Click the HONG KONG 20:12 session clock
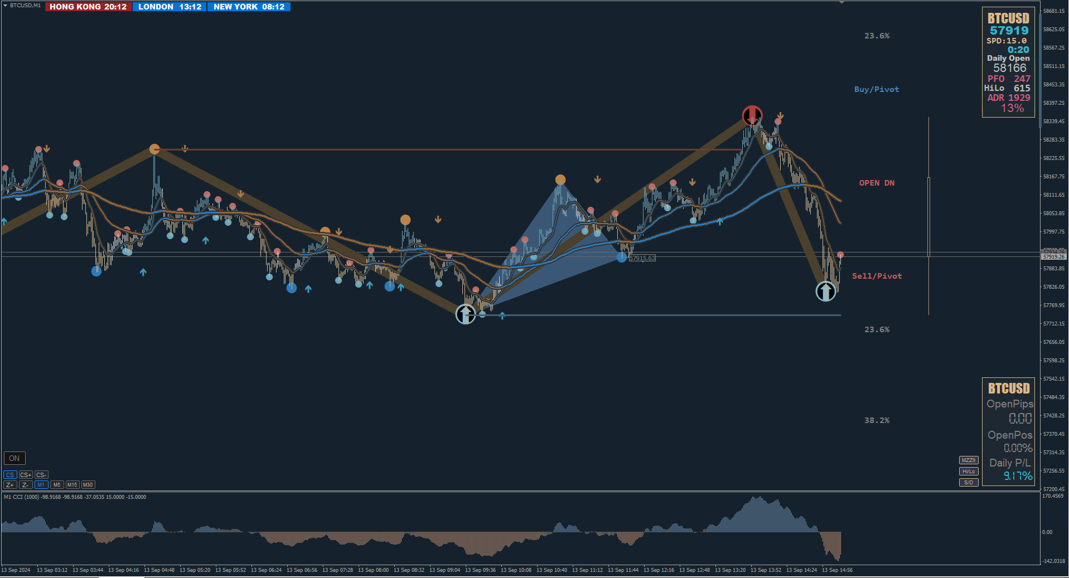Image resolution: width=1069 pixels, height=578 pixels. [88, 7]
